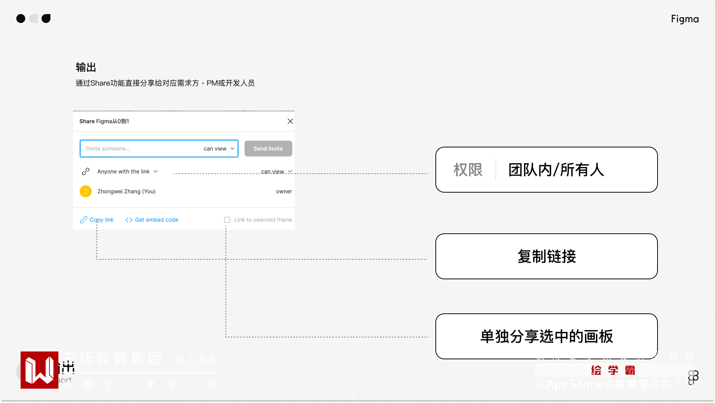Click the Copy link text
The image size is (715, 403).
(x=102, y=220)
